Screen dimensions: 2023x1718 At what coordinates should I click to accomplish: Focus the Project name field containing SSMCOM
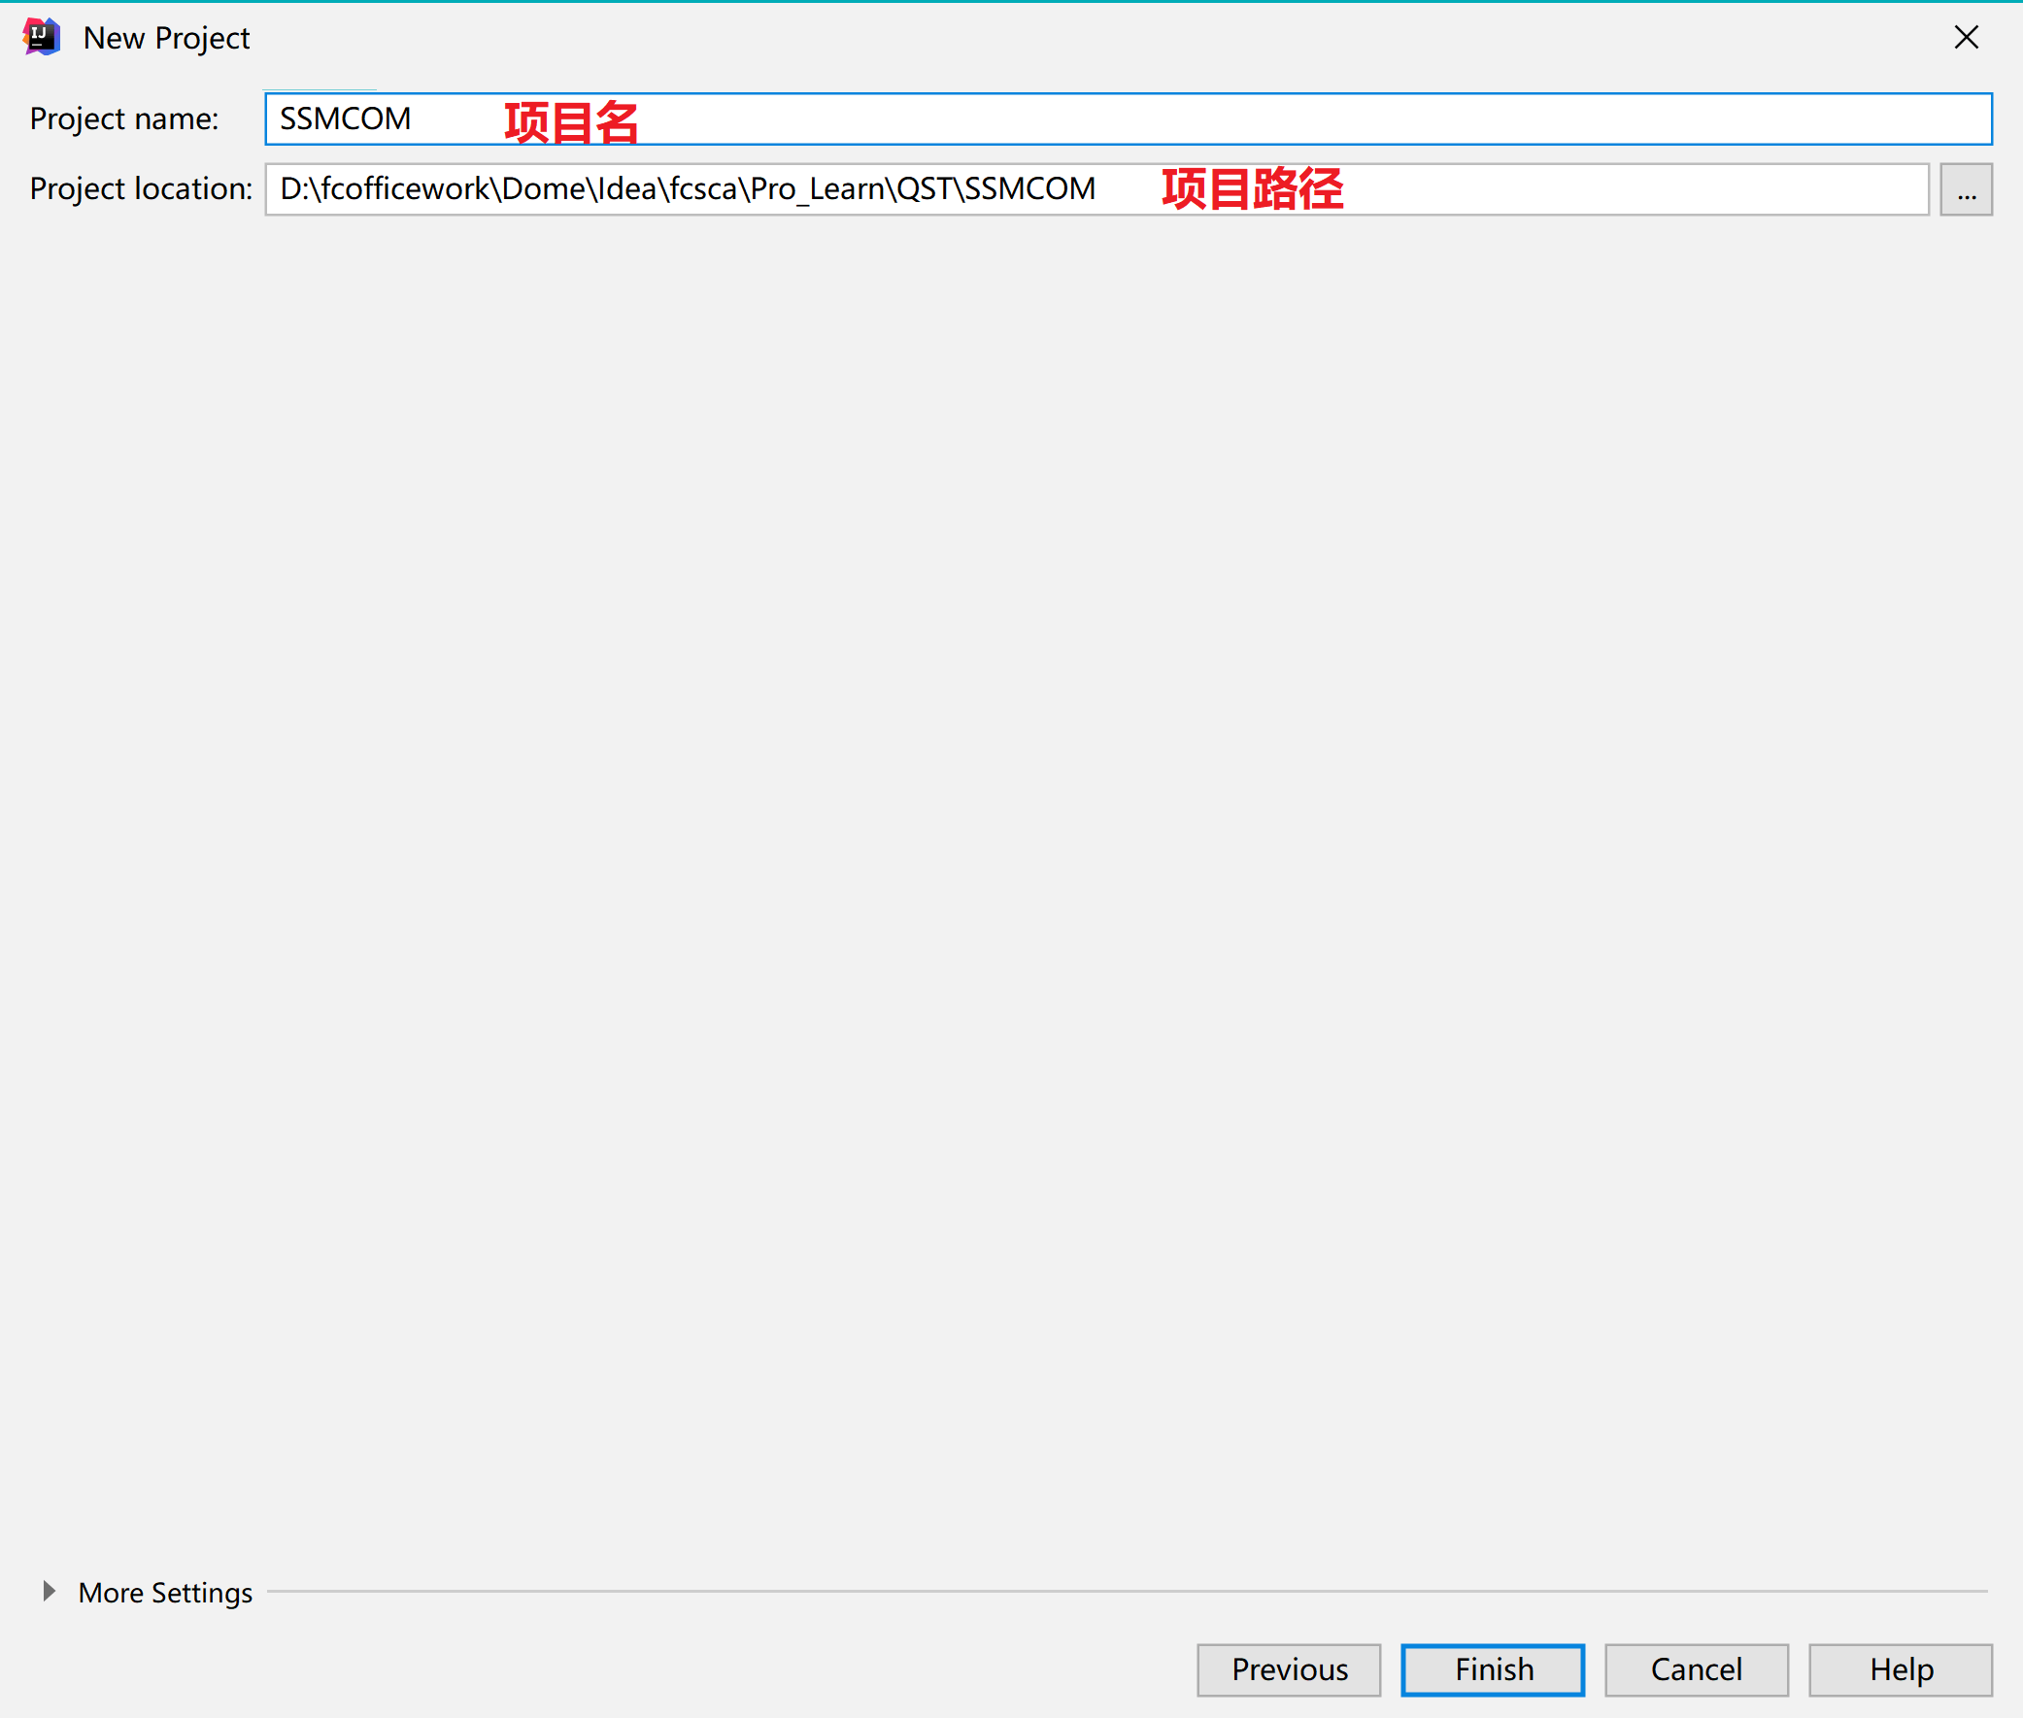[345, 118]
